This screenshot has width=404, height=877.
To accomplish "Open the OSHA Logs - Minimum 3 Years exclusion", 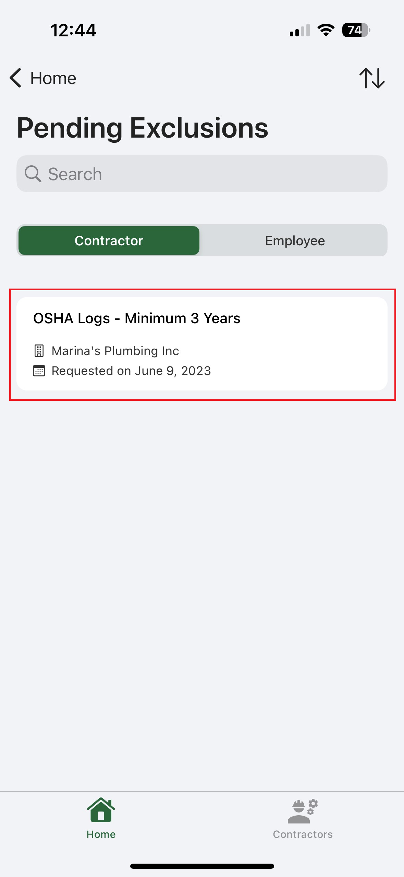I will coord(137,318).
